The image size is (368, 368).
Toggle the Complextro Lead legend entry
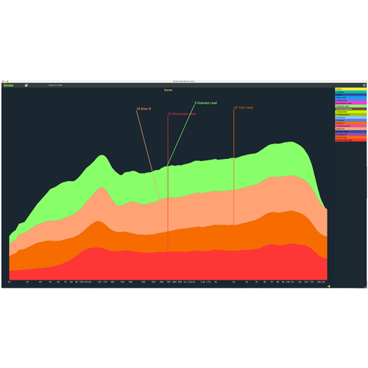(x=351, y=103)
